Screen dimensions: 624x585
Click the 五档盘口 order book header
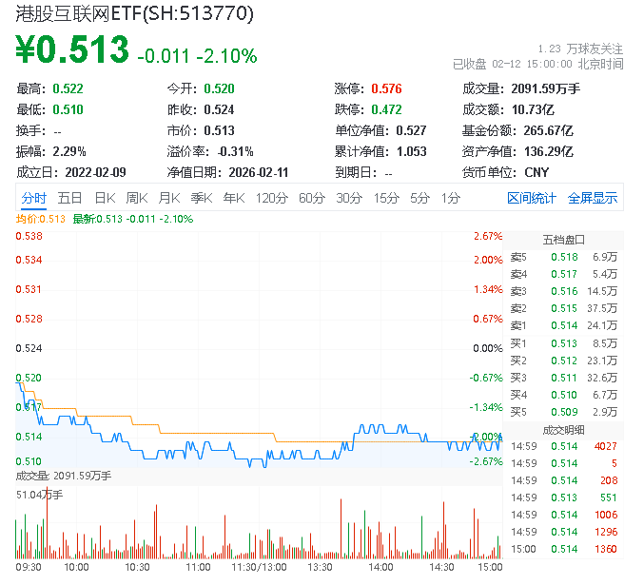click(563, 240)
